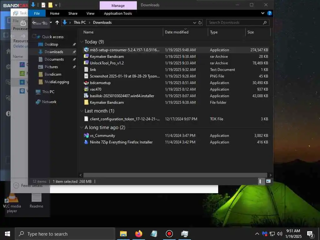Select Quick access in navigation pane
This screenshot has width=320, height=240.
pyautogui.click(x=52, y=37)
